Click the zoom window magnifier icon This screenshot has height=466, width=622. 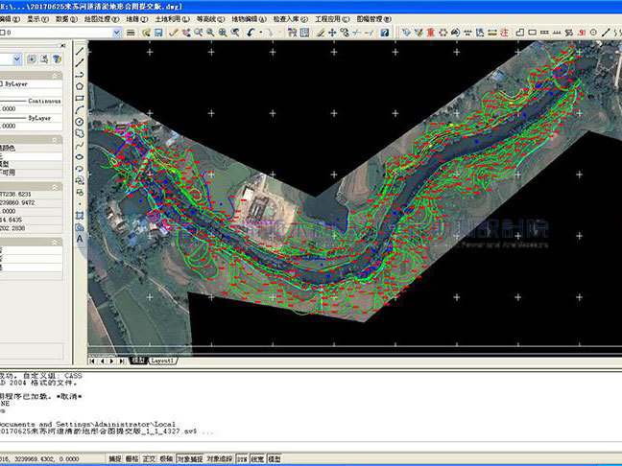point(210,33)
